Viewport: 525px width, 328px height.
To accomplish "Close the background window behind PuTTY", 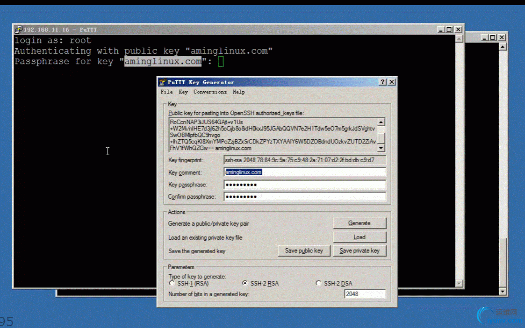I will [x=502, y=37].
